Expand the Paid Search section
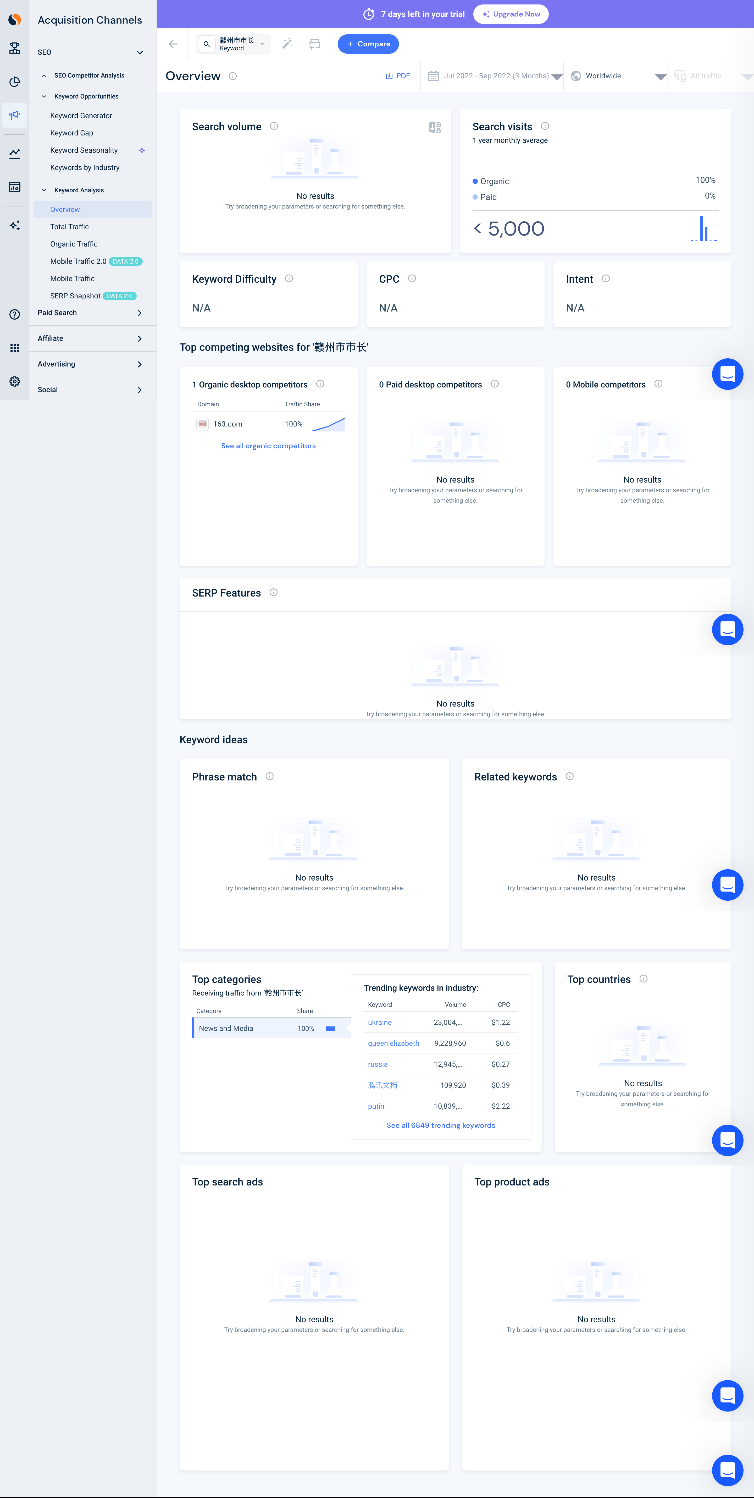The image size is (754, 1498). 93,313
